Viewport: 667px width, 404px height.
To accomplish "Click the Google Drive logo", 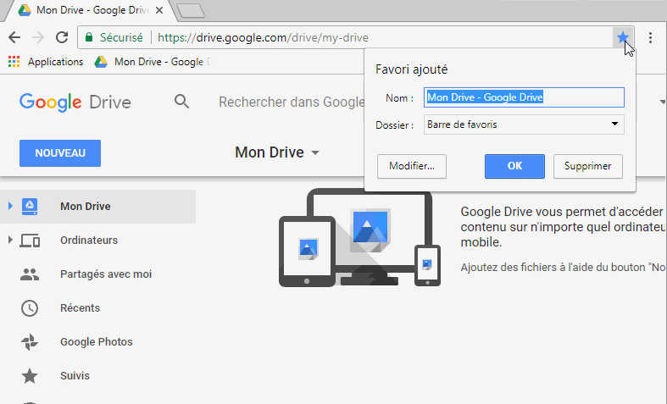I will (75, 102).
